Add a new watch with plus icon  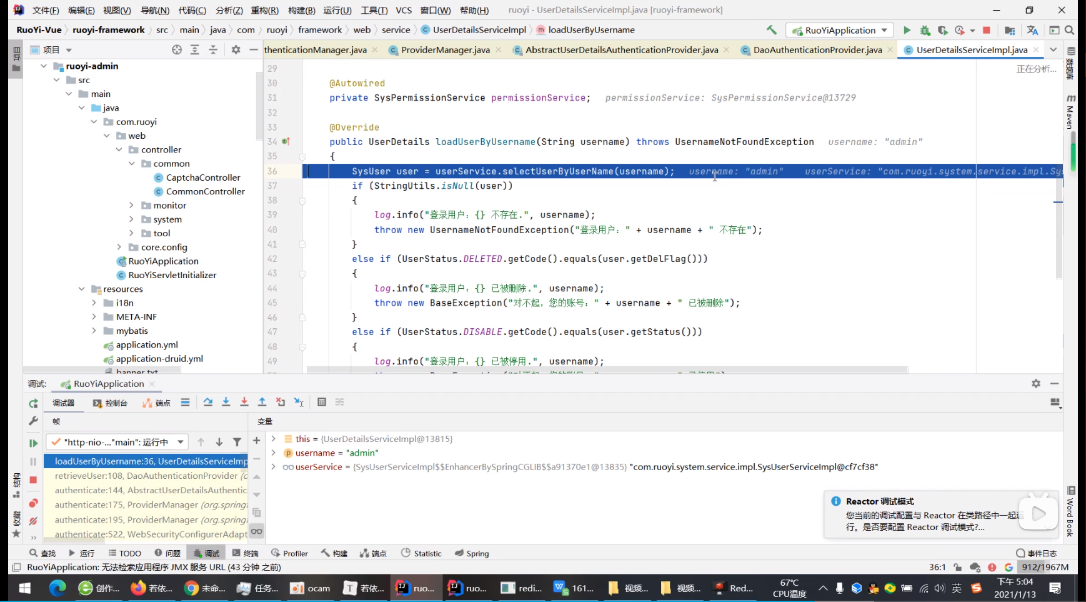click(256, 441)
